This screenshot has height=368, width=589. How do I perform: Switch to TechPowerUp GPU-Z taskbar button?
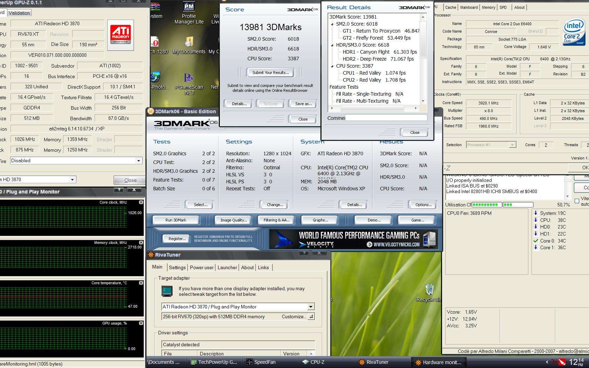pyautogui.click(x=215, y=362)
